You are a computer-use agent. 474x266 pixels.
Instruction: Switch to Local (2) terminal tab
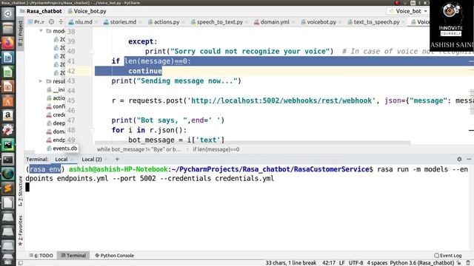[x=92, y=160]
